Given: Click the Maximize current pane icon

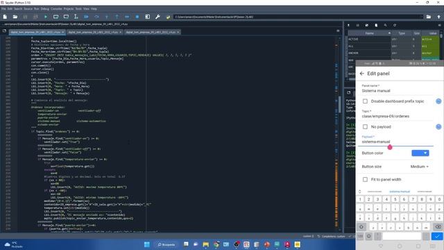Looking at the screenshot, I should [148, 17].
